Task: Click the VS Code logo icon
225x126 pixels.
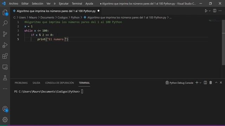Action: (x=4, y=3)
